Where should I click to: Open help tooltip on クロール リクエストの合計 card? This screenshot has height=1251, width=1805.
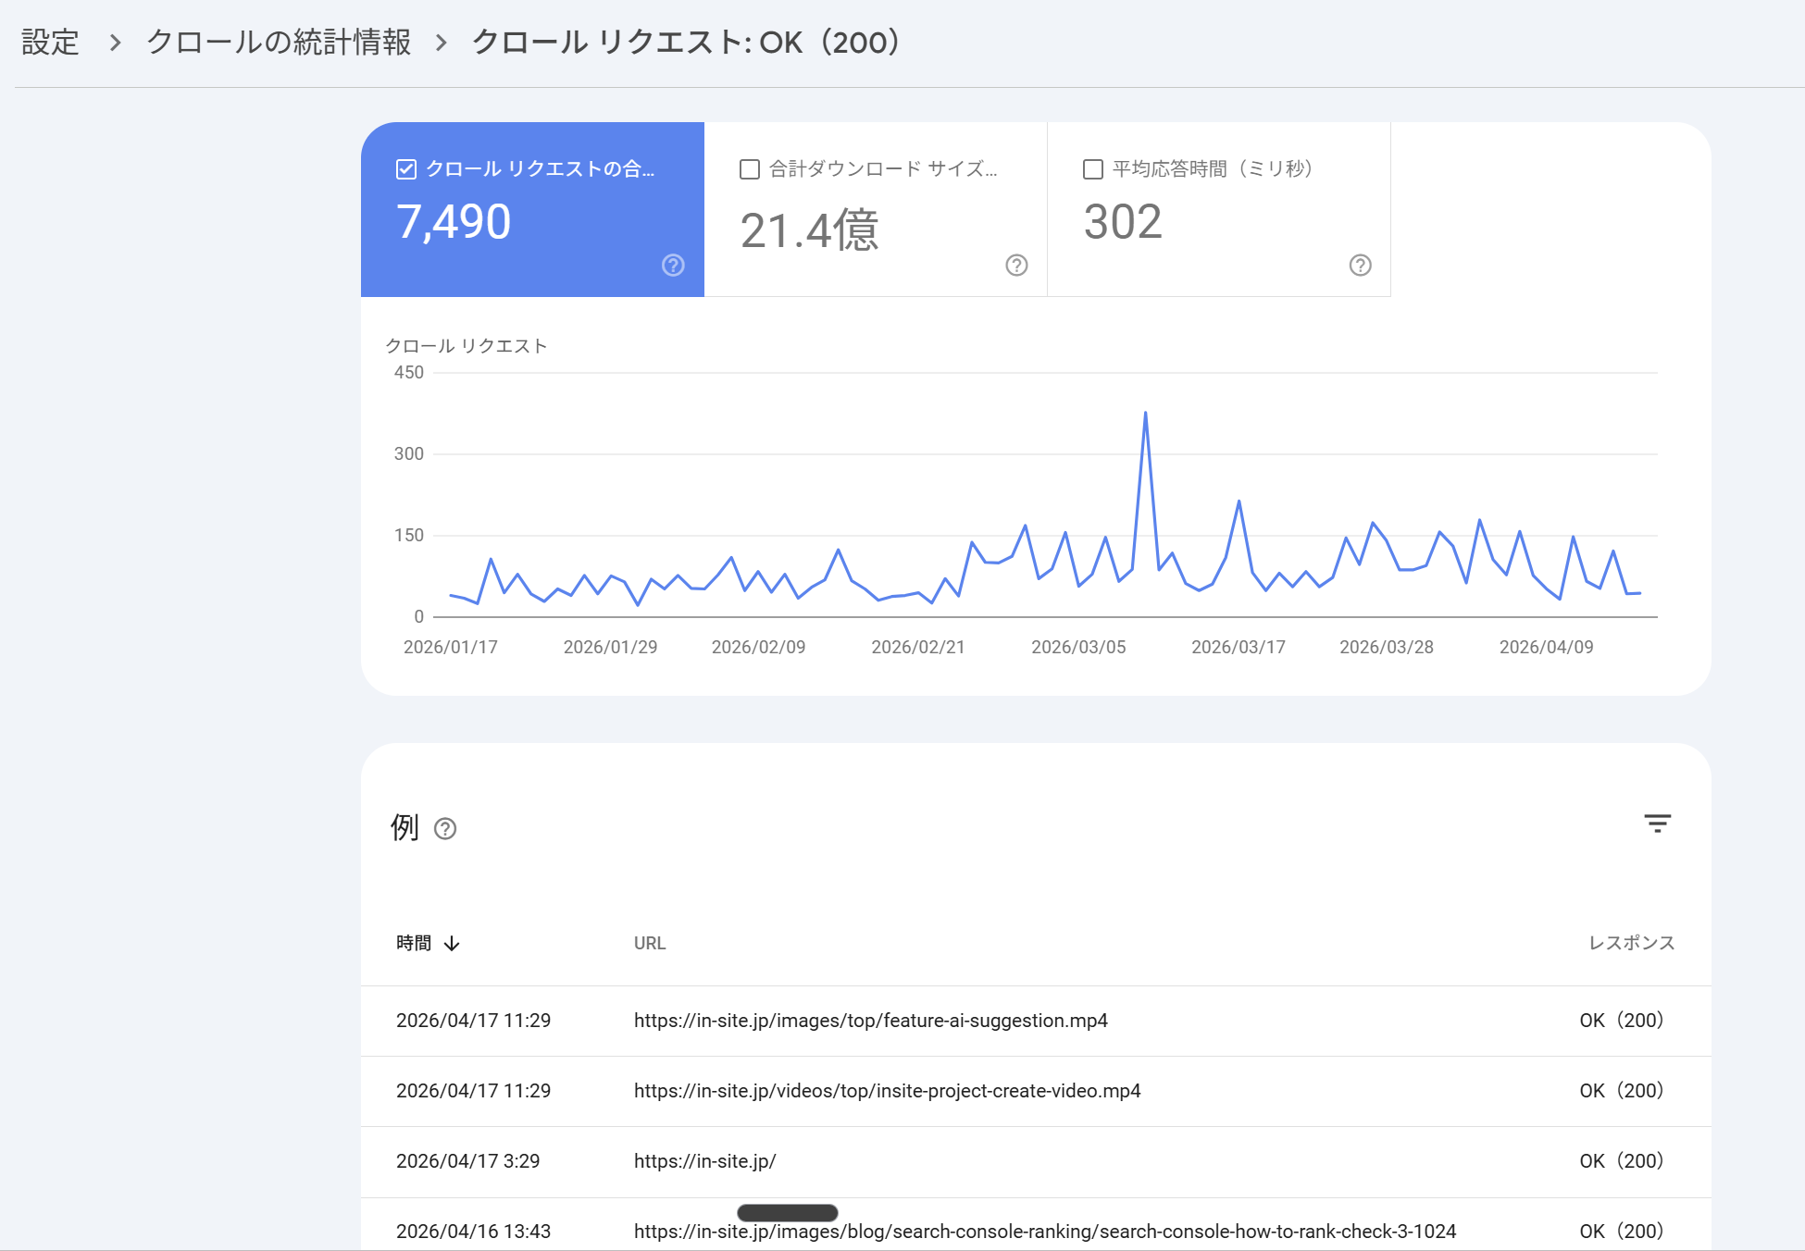[673, 266]
